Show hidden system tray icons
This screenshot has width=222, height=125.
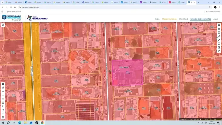coord(199,123)
